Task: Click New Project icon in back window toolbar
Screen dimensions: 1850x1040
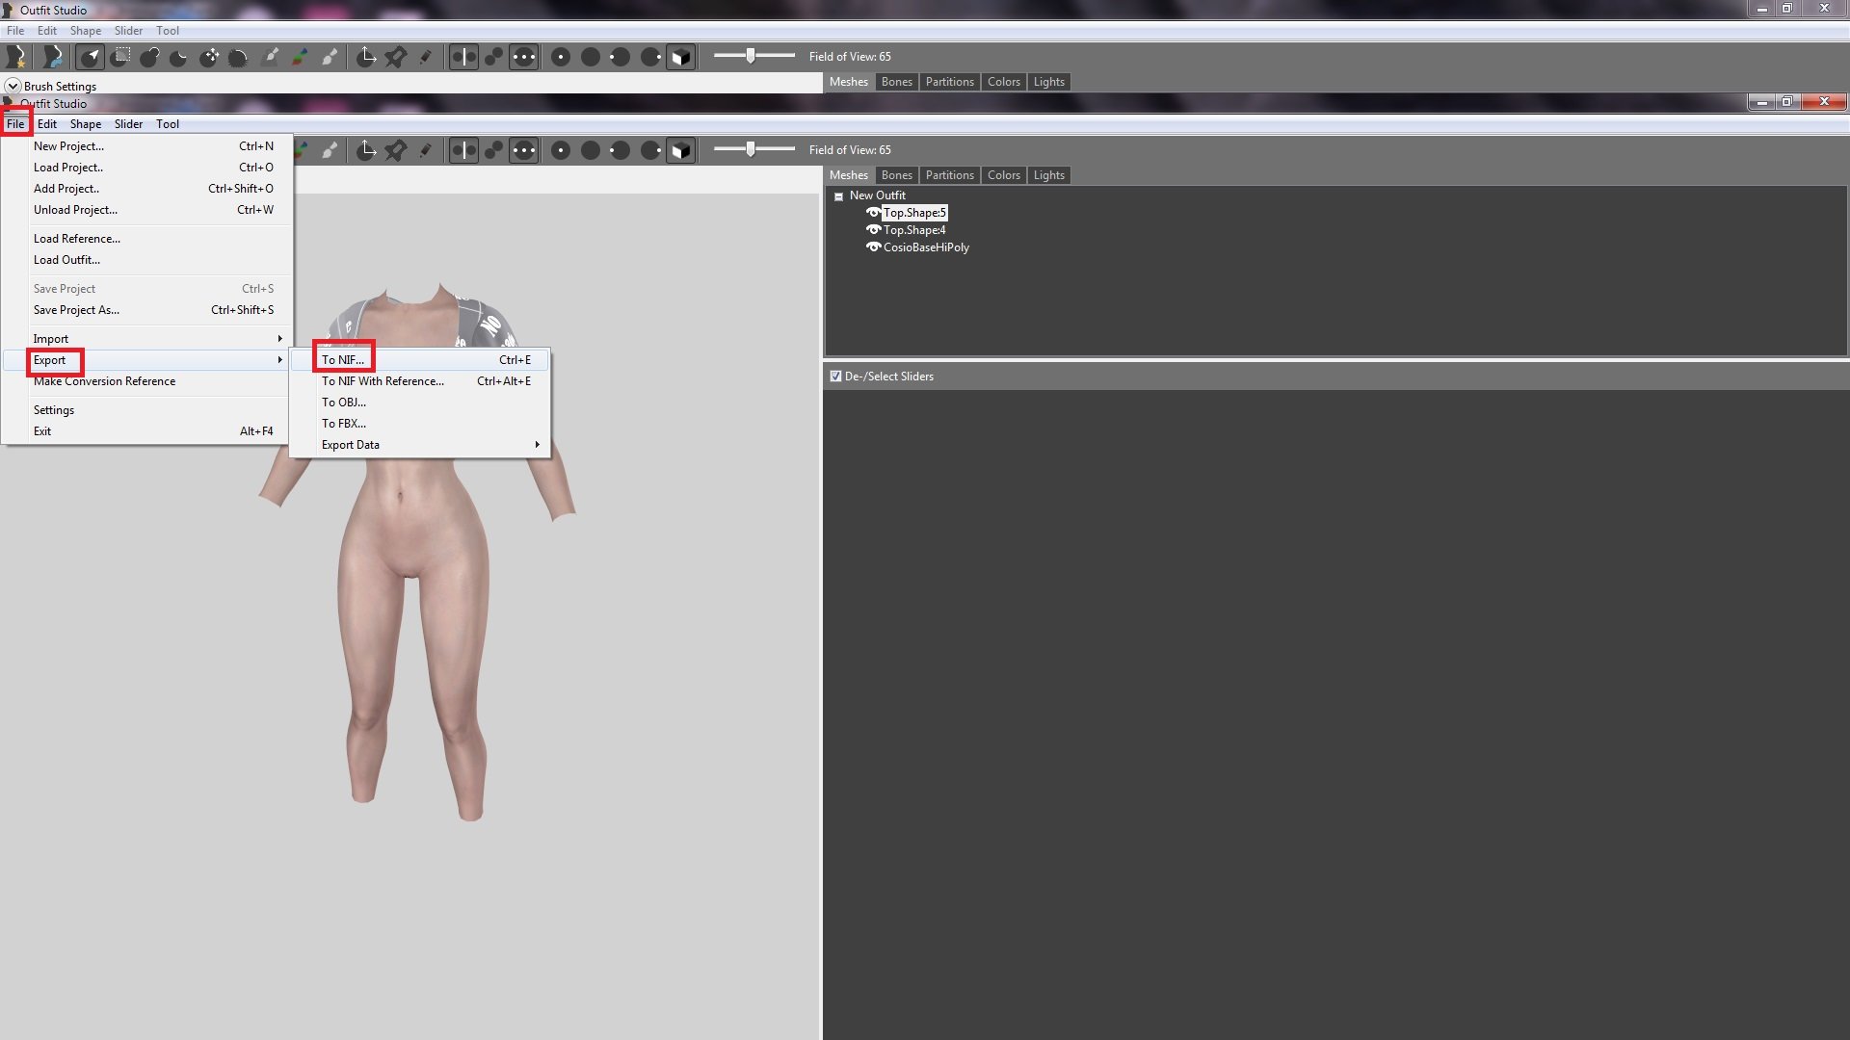Action: pyautogui.click(x=15, y=57)
